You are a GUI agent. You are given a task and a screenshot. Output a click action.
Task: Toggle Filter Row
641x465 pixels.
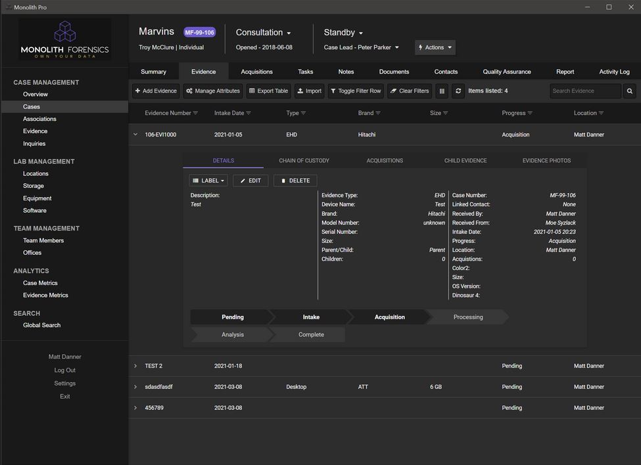(356, 91)
